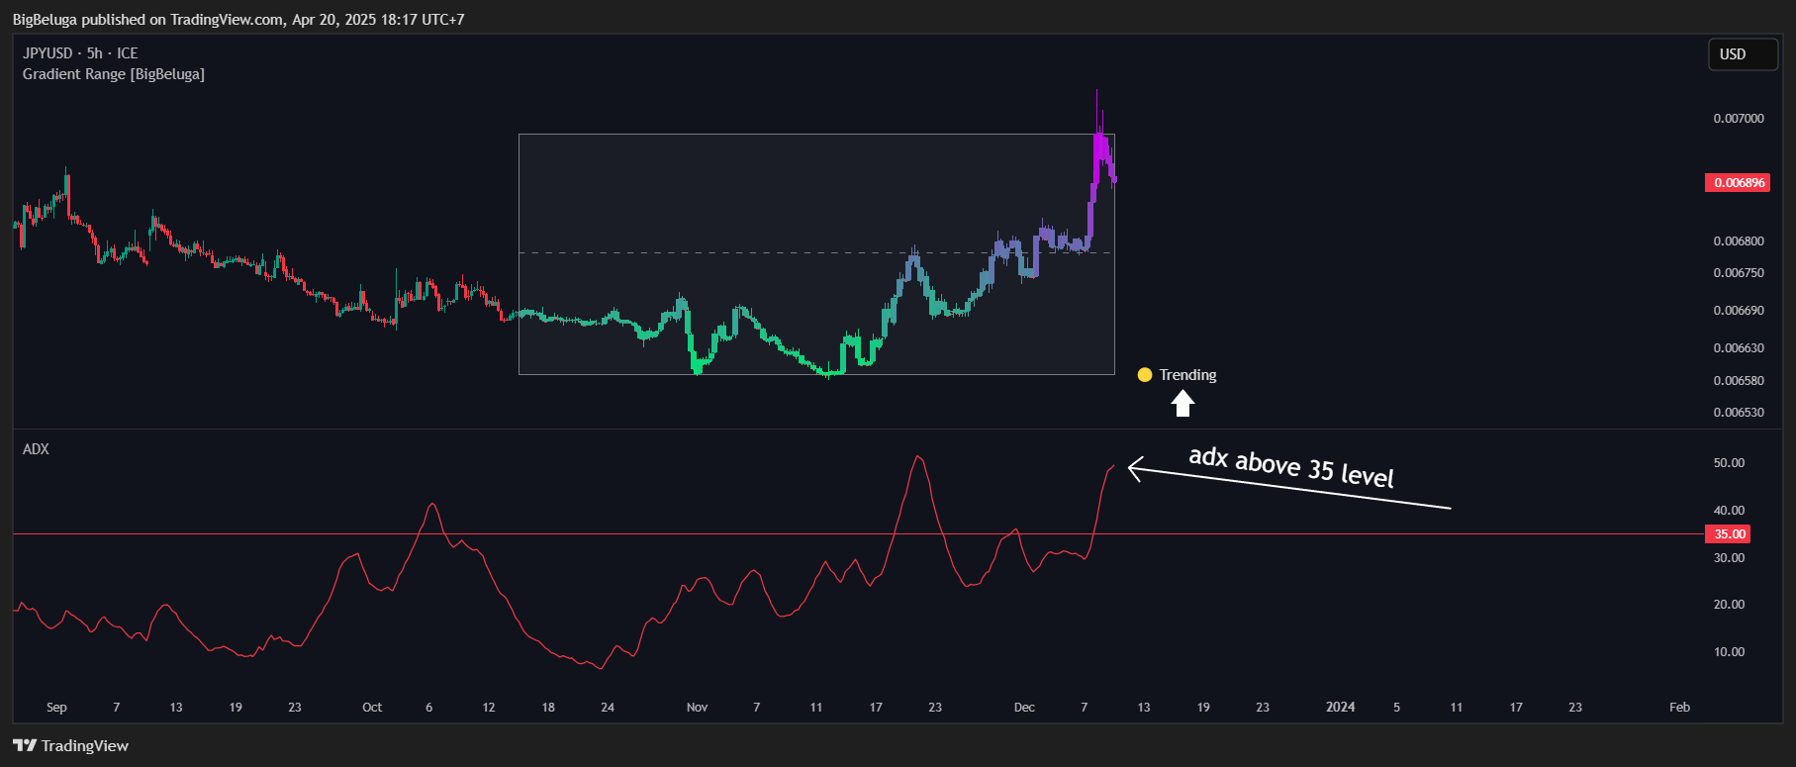Click the Feb label on time axis

[1679, 708]
